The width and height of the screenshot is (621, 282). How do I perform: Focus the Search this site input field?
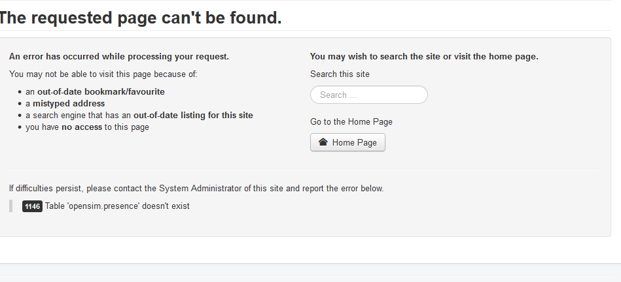click(x=368, y=95)
